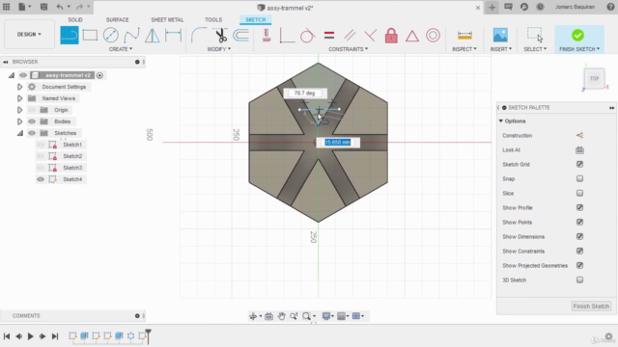Apply Parallel constraint
Screen dimensions: 618x347
[350, 36]
